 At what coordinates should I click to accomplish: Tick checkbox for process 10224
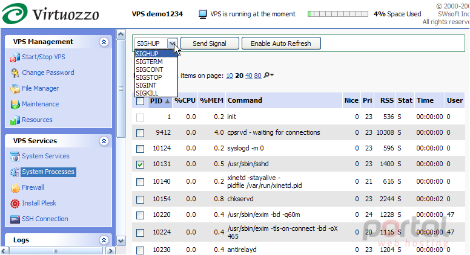coord(140,233)
